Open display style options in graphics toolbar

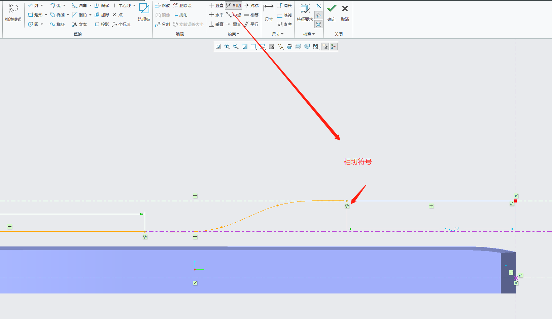254,46
